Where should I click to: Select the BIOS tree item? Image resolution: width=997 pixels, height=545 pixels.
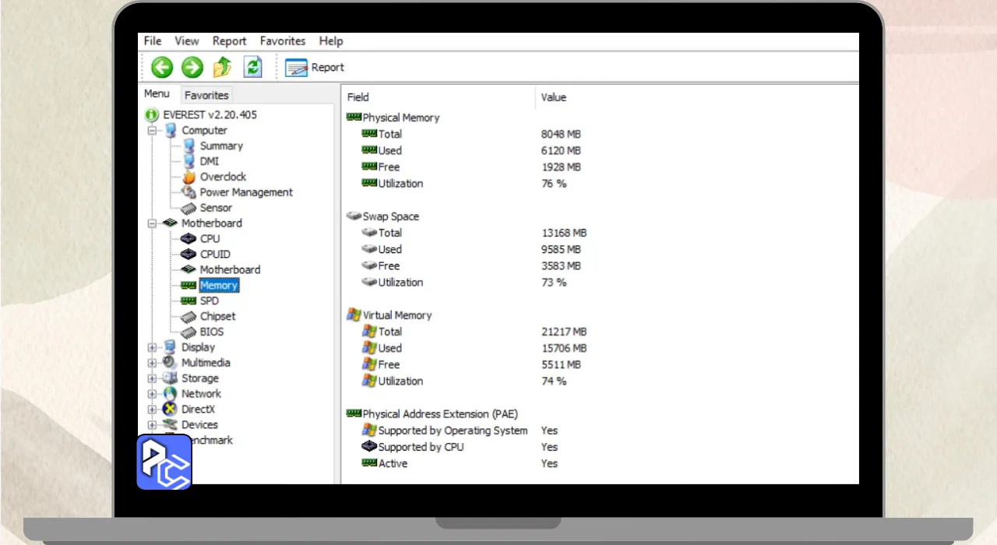[211, 332]
